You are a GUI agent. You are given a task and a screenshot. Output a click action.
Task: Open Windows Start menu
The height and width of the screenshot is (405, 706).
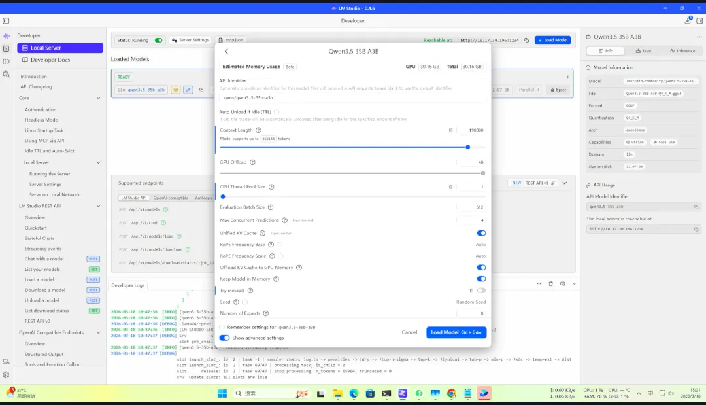(222, 394)
